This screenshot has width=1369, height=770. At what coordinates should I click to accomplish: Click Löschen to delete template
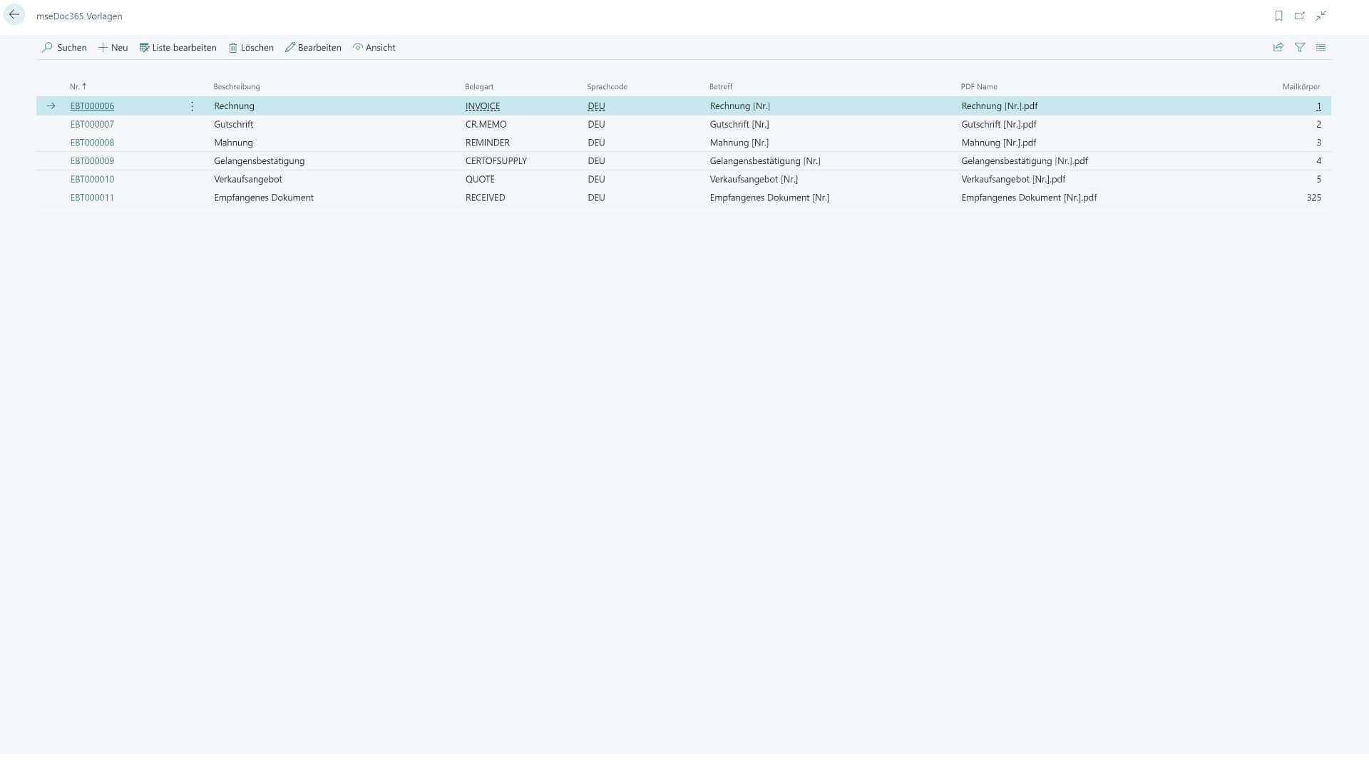coord(251,48)
